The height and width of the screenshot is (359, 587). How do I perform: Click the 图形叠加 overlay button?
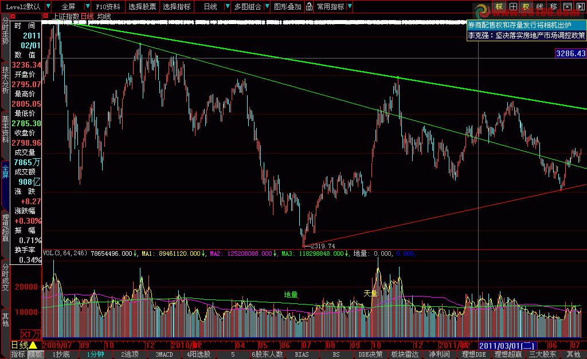(x=288, y=7)
